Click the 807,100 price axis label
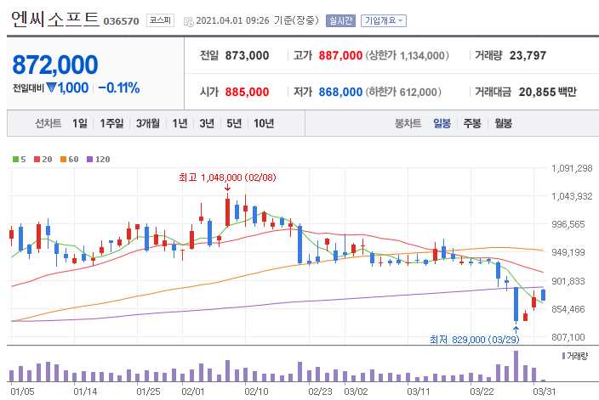 coord(568,337)
